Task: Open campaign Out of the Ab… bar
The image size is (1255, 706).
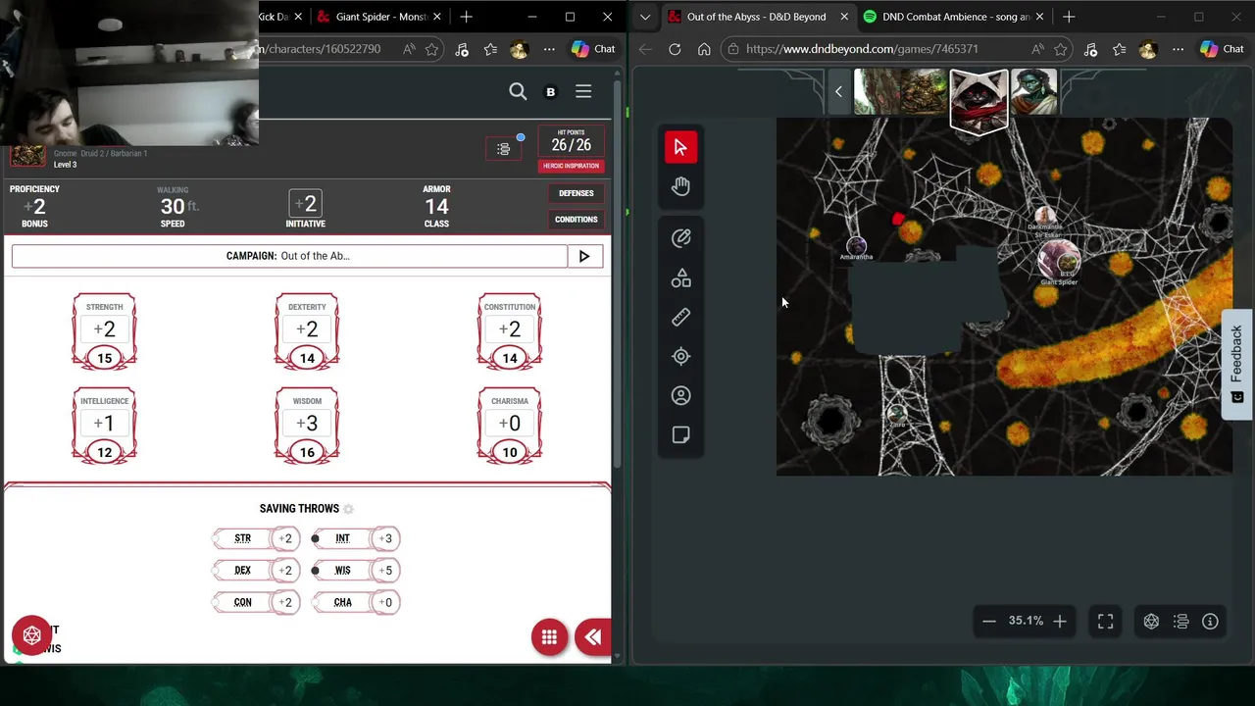Action: 289,256
